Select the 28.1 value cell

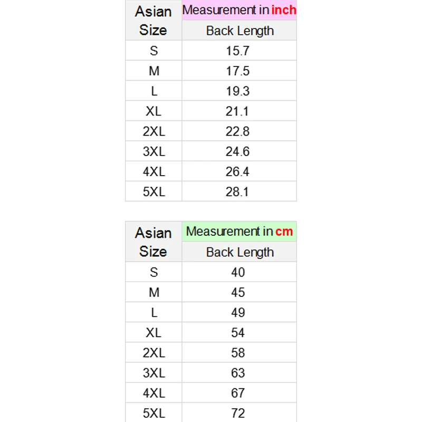[x=238, y=191]
